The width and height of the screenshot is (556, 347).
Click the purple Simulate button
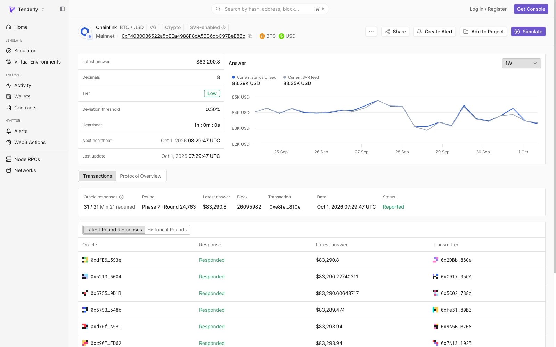(528, 32)
